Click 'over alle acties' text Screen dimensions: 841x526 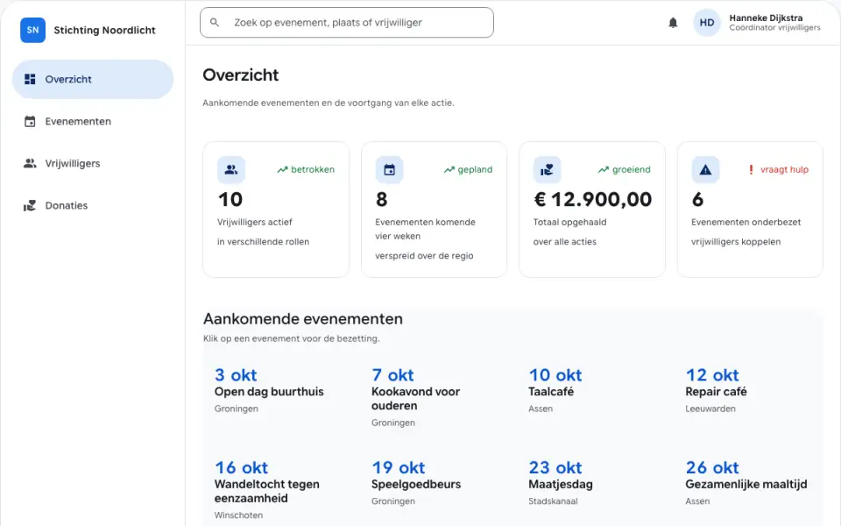[565, 242]
